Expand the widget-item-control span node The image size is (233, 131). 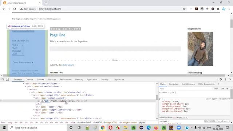tap(34, 110)
